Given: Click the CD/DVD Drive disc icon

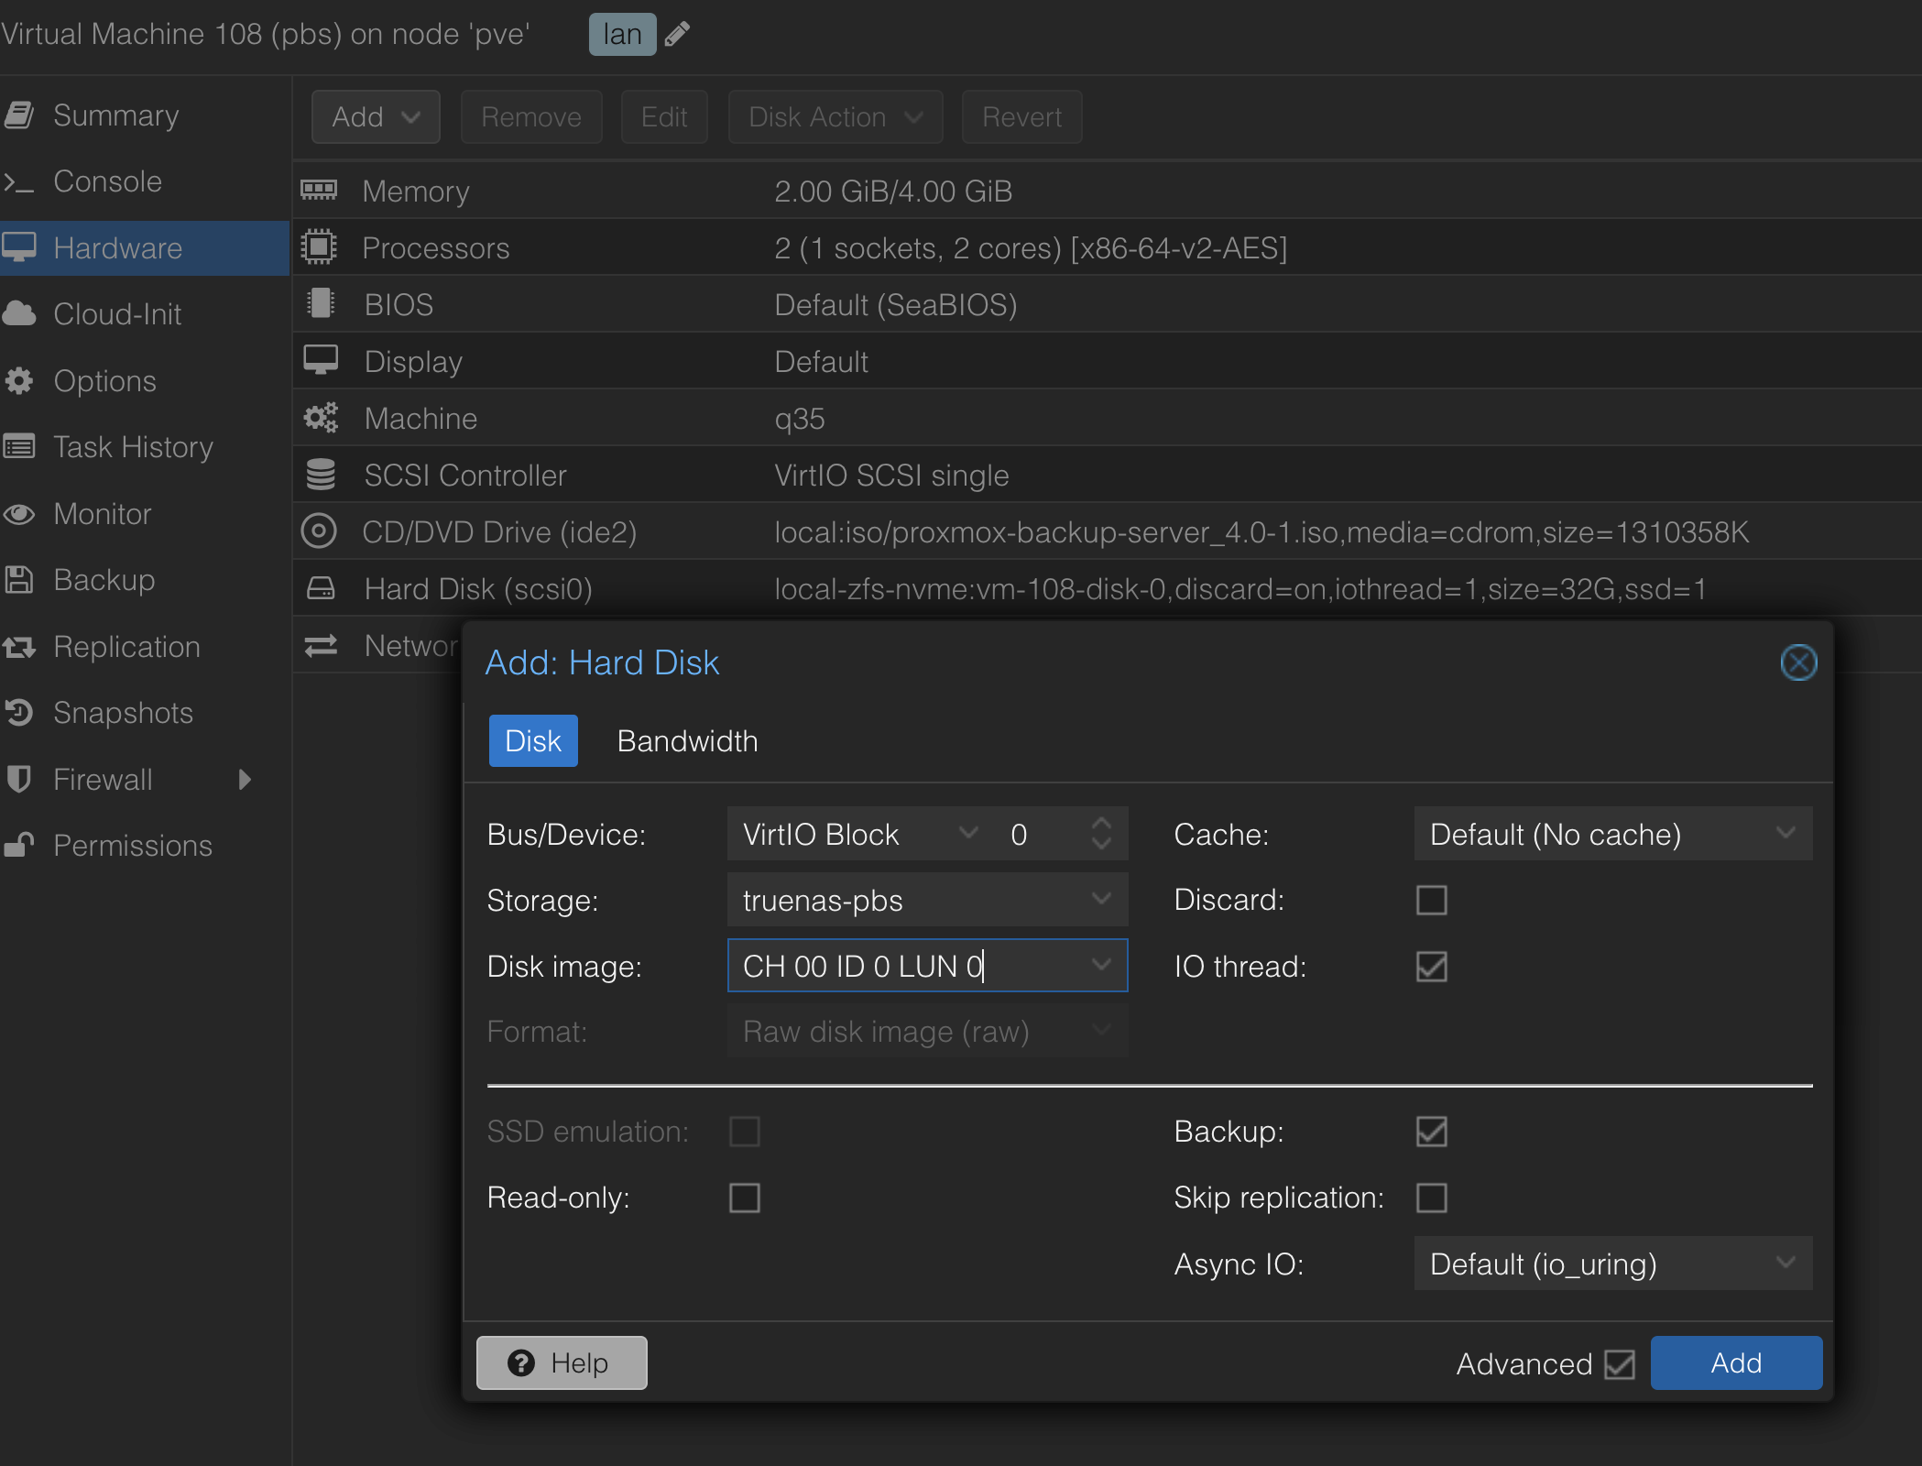Looking at the screenshot, I should 319,531.
